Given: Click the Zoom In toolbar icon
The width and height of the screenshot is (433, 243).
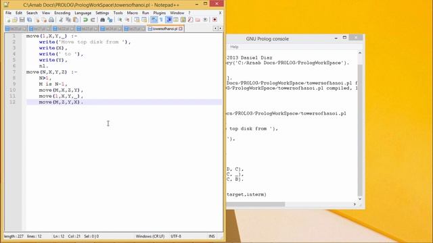Looking at the screenshot, I should 120,20.
